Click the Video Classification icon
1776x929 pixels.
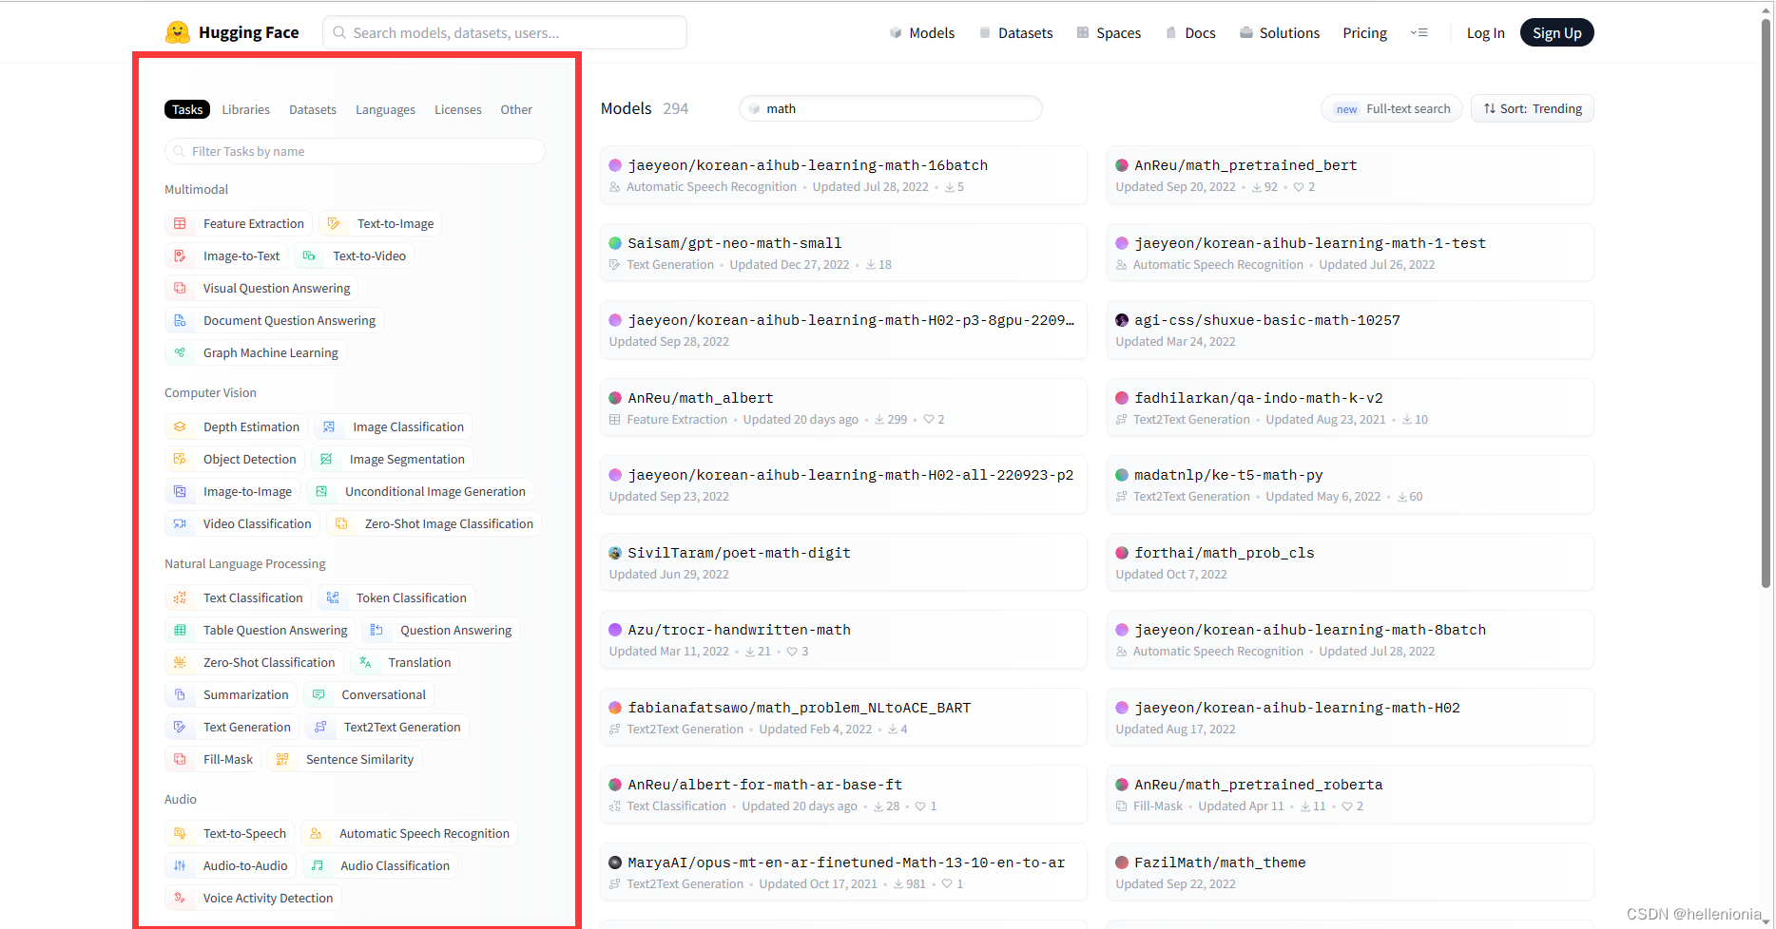click(180, 524)
